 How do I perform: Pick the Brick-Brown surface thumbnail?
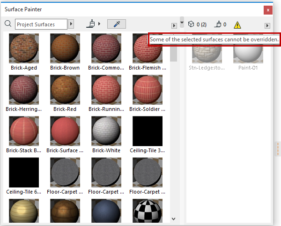click(x=65, y=47)
